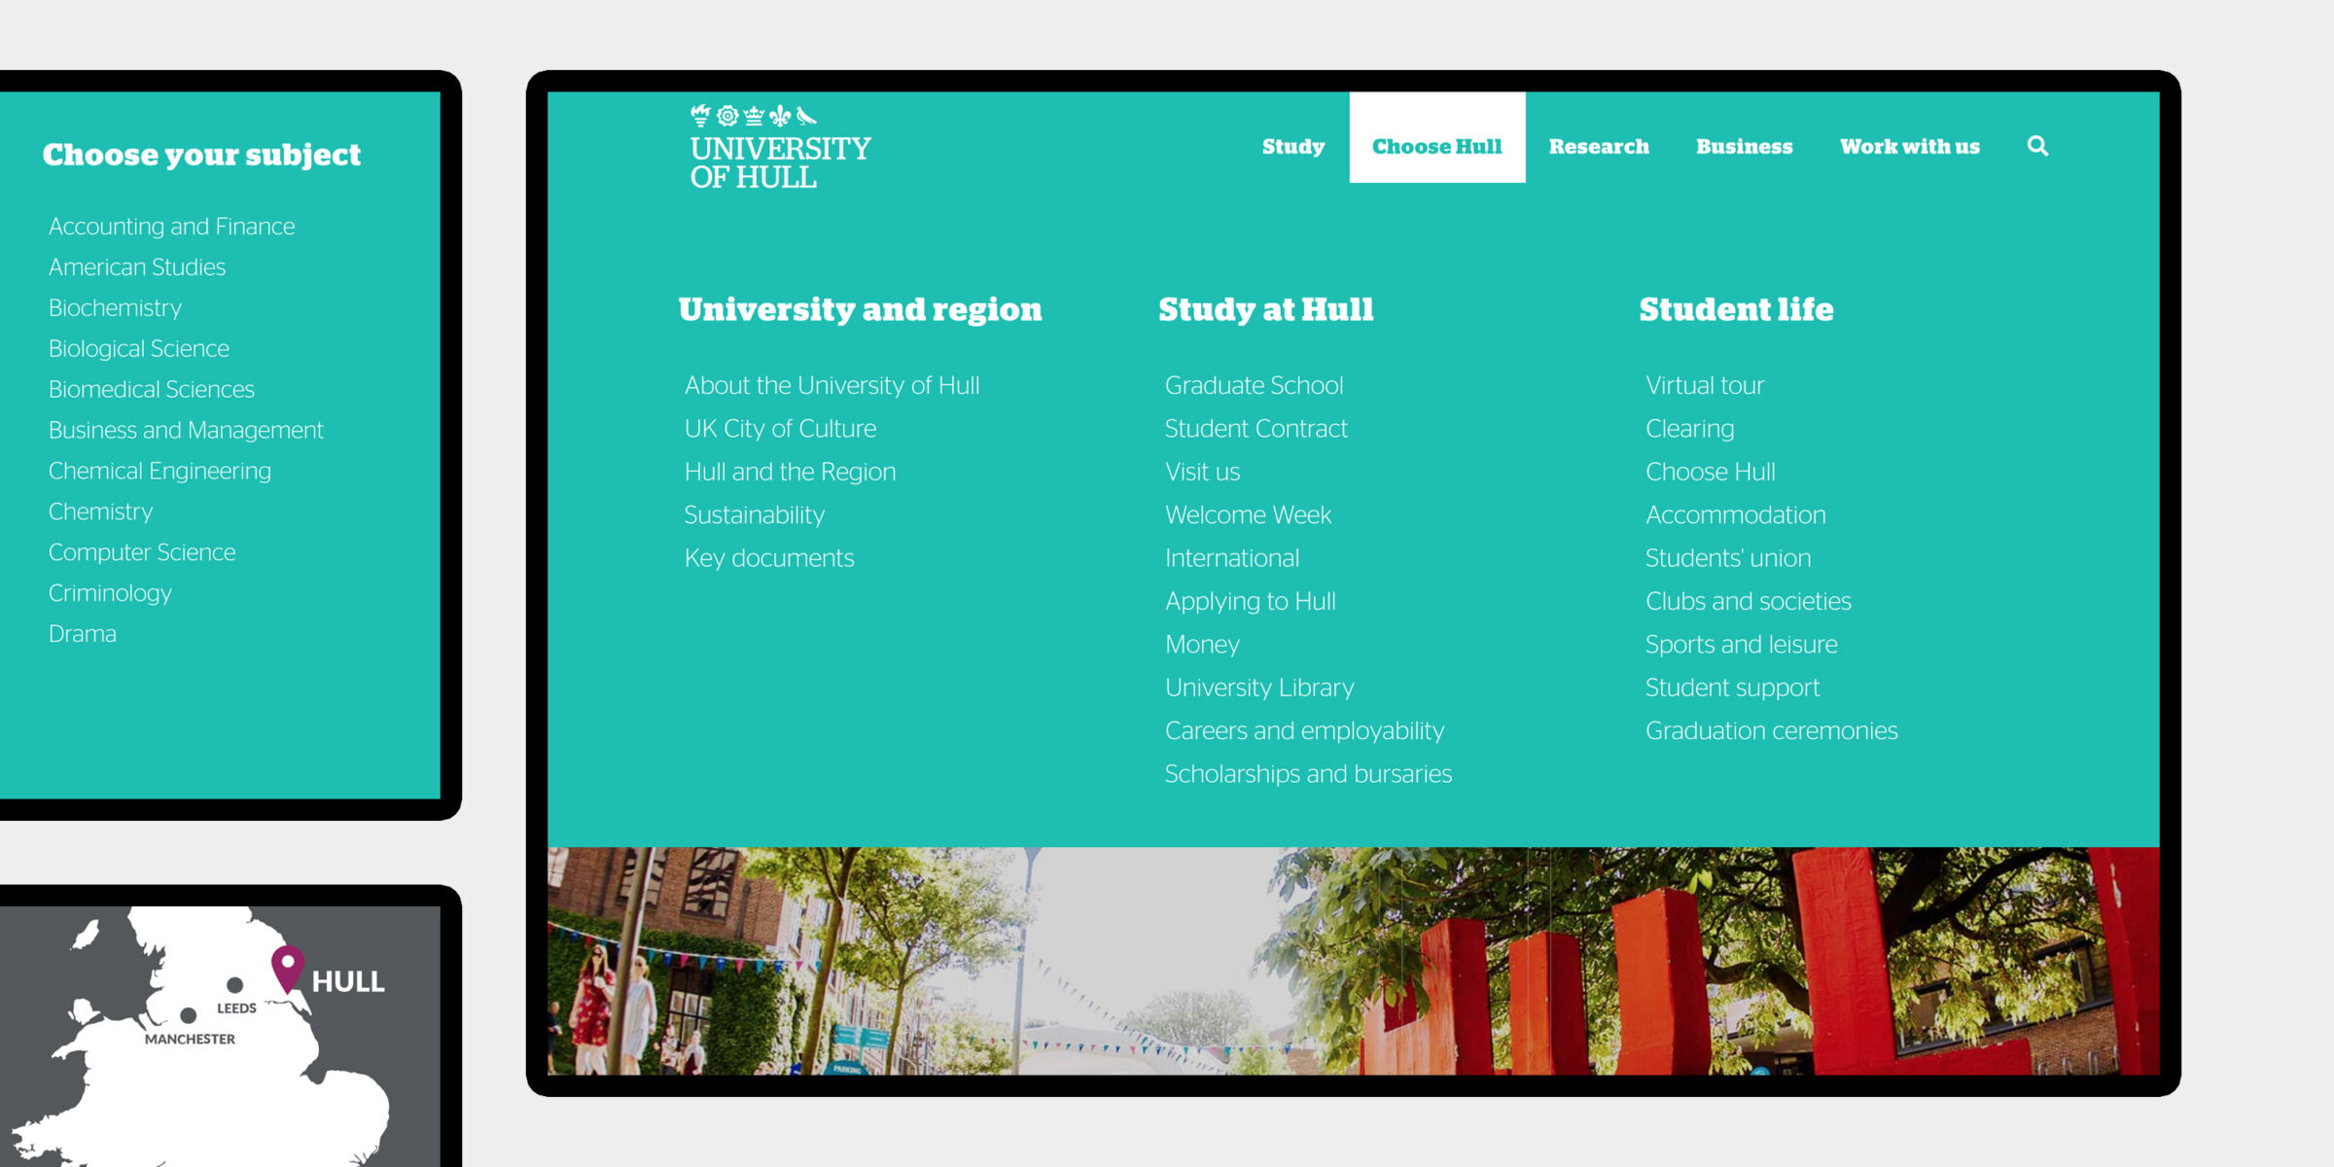Open Accommodation page
Viewport: 2334px width, 1167px height.
pyautogui.click(x=1735, y=515)
